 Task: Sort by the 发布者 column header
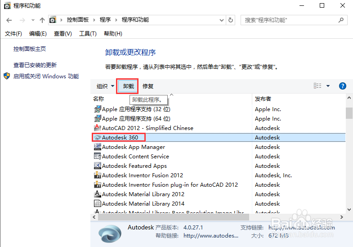tap(263, 99)
